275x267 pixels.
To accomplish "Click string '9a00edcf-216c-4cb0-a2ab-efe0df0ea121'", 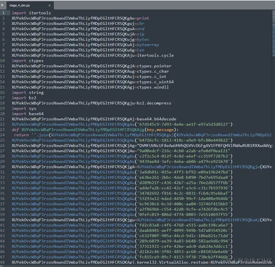I will click(184, 151).
